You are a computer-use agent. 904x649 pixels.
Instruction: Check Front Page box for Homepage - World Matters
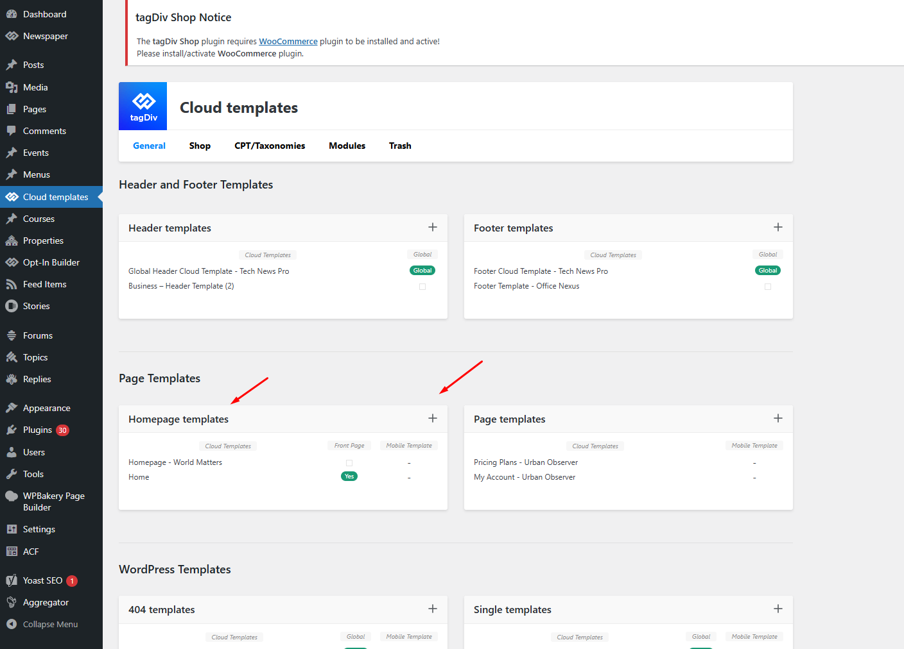[349, 463]
